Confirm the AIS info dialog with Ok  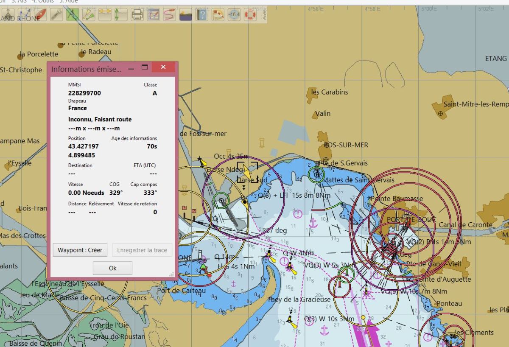112,268
